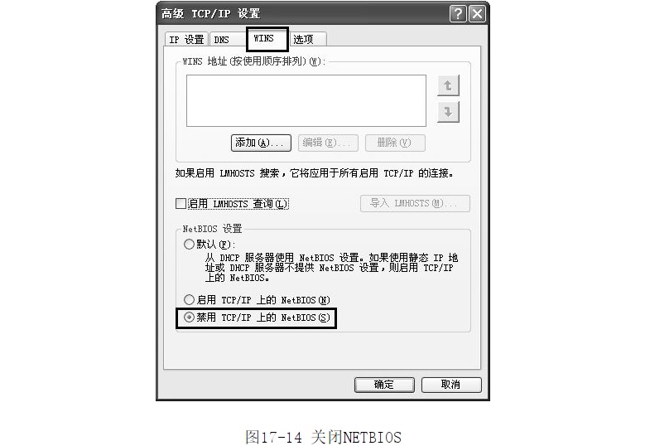650x446 pixels.
Task: Select the 默认 NetBIOS radio option
Action: point(189,244)
